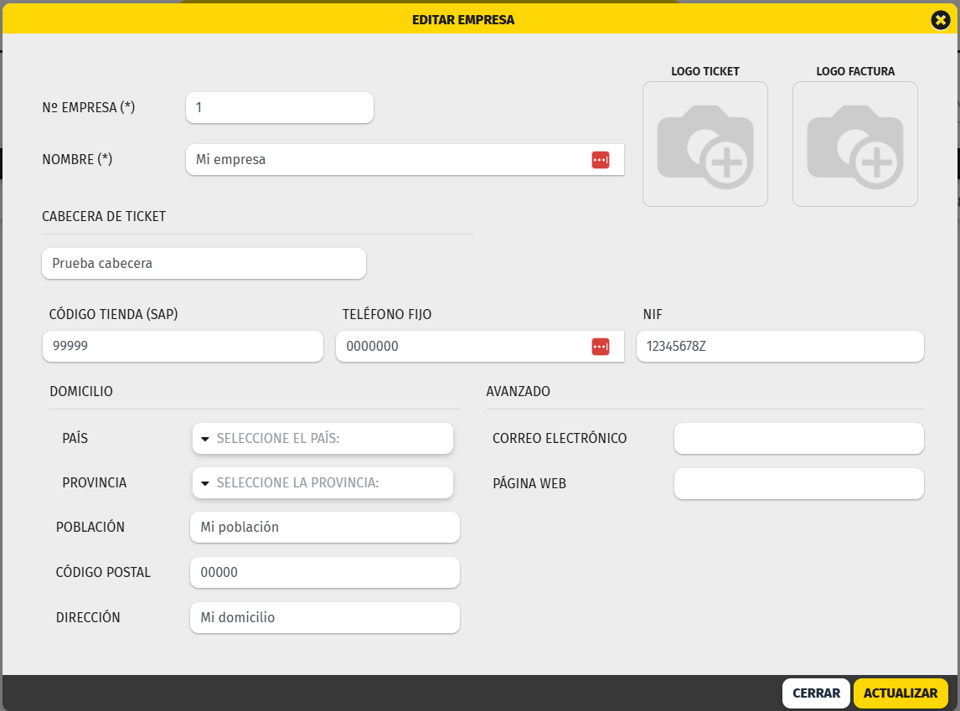Click the Población text field
960x711 pixels.
point(325,528)
